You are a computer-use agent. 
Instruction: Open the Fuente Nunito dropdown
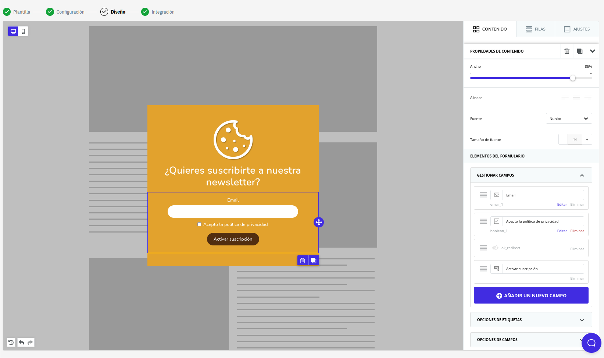coord(569,118)
